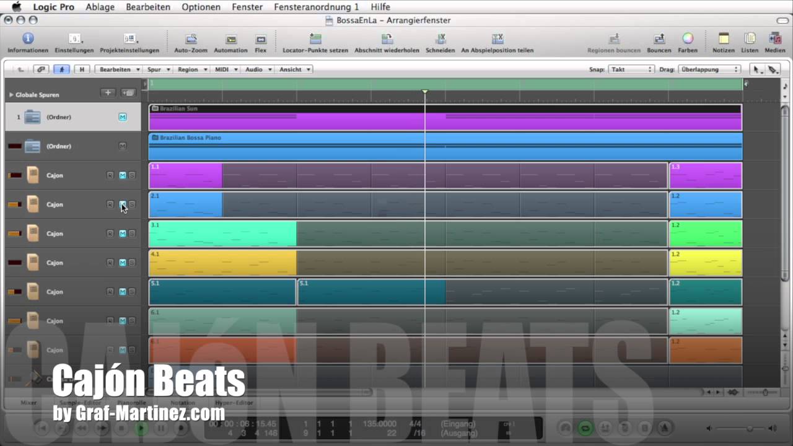
Task: Open the Region dropdown menu
Action: coord(191,69)
